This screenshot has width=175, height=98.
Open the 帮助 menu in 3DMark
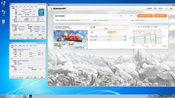[x=171, y=8]
